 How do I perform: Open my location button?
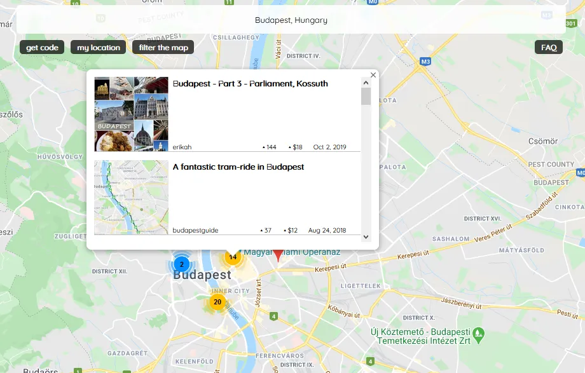[x=99, y=48]
